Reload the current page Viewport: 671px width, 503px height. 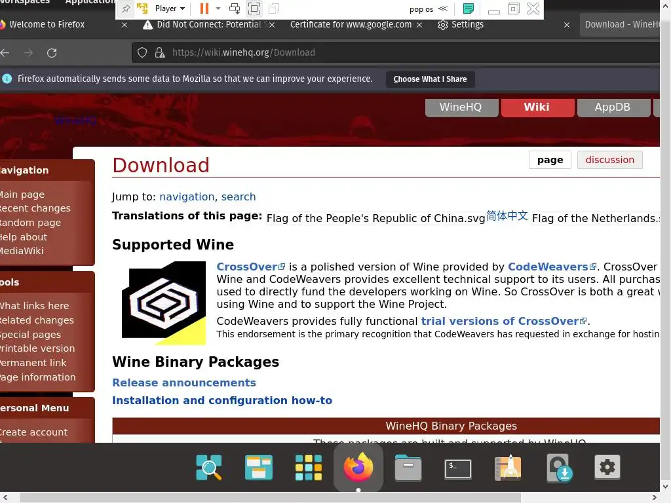(x=52, y=52)
